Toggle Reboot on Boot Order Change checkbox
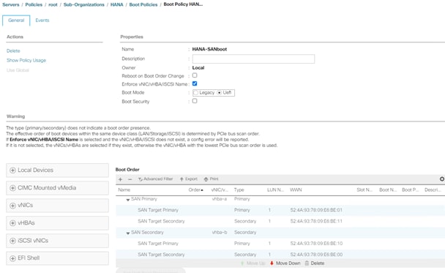This screenshot has height=273, width=445. (195, 75)
